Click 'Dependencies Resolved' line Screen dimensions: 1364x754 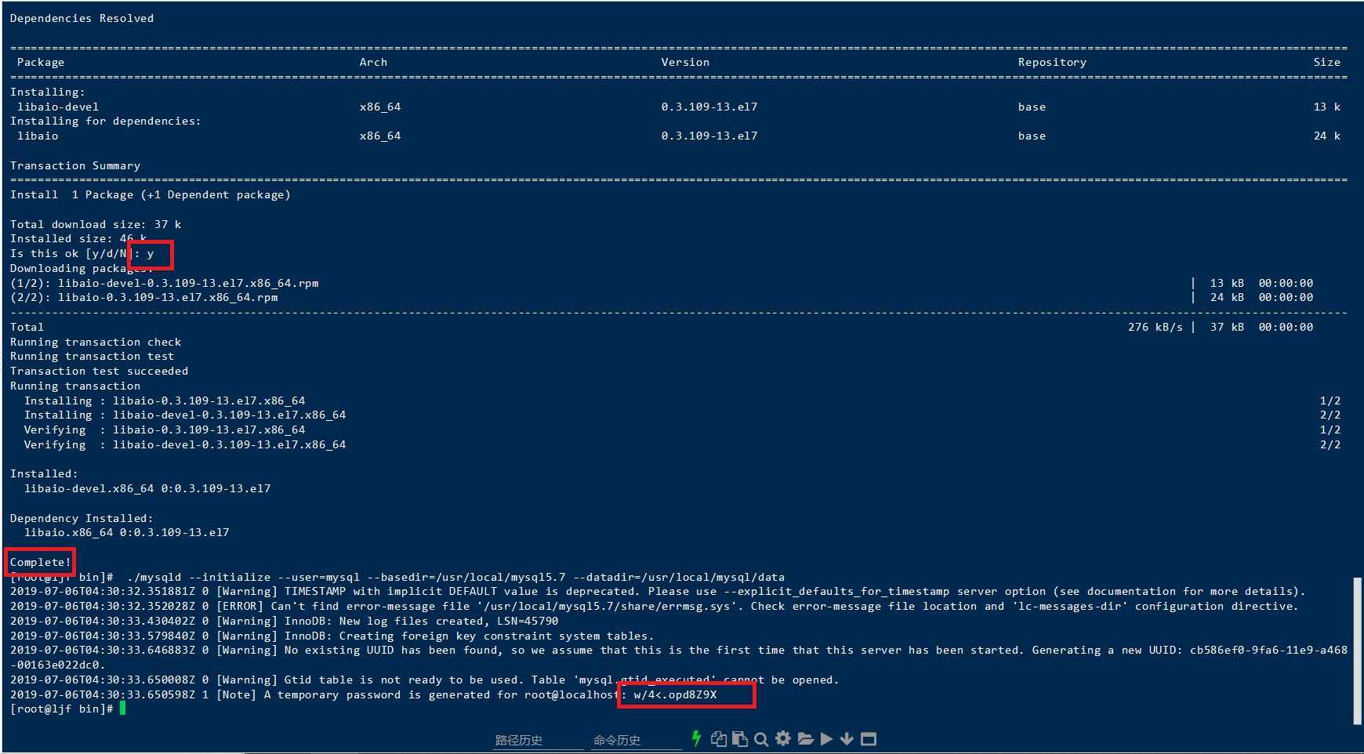pyautogui.click(x=82, y=18)
